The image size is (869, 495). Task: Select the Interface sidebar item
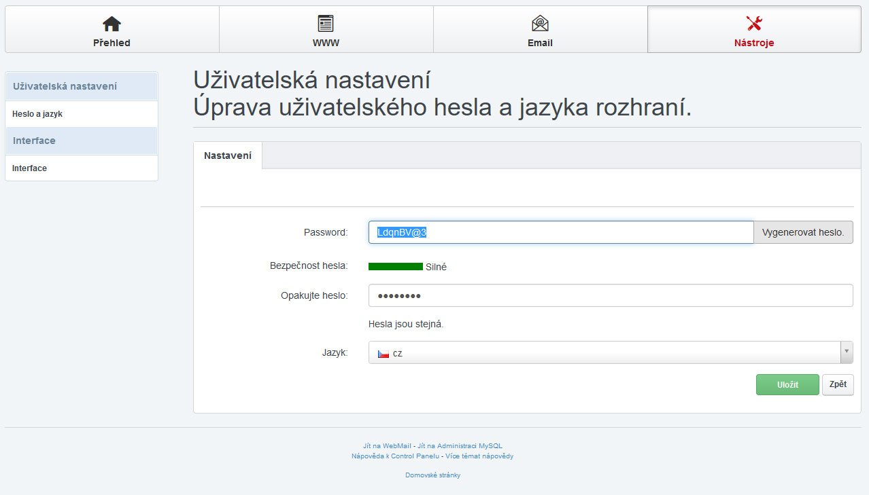tap(29, 168)
